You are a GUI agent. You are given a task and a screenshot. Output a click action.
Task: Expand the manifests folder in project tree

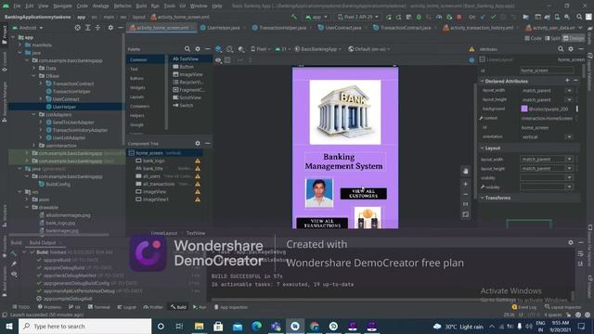click(20, 45)
